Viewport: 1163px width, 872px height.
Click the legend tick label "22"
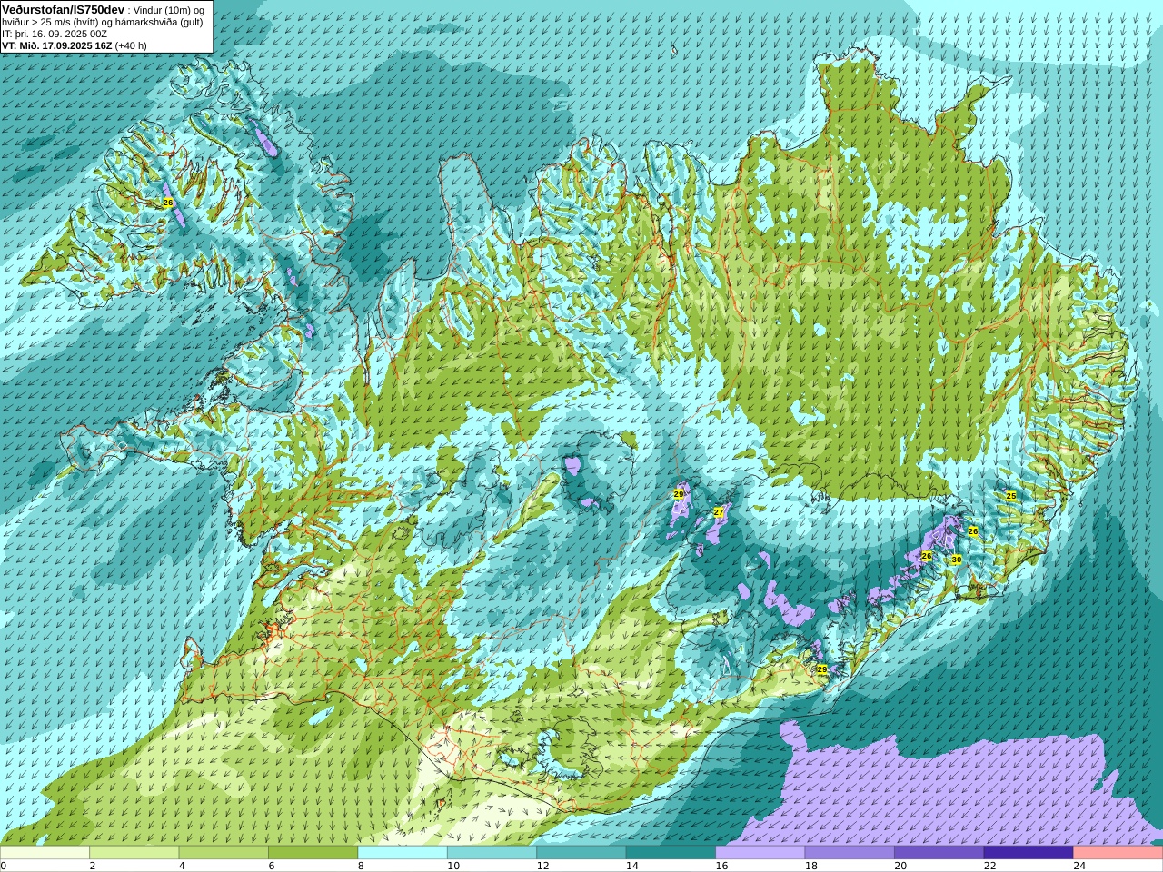click(989, 866)
